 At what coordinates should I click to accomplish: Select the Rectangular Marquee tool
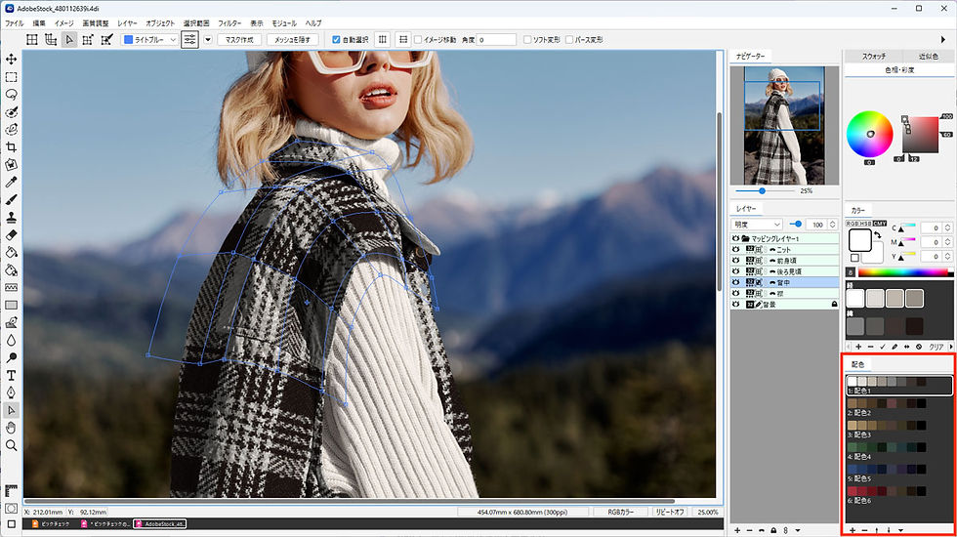pos(11,77)
